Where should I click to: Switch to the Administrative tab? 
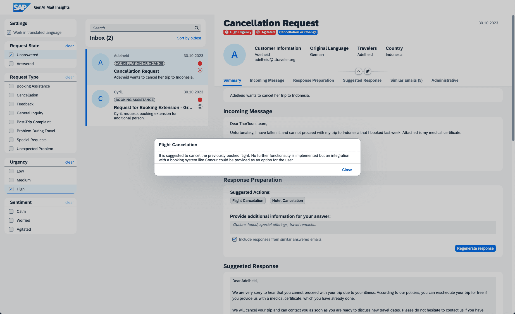tap(445, 80)
